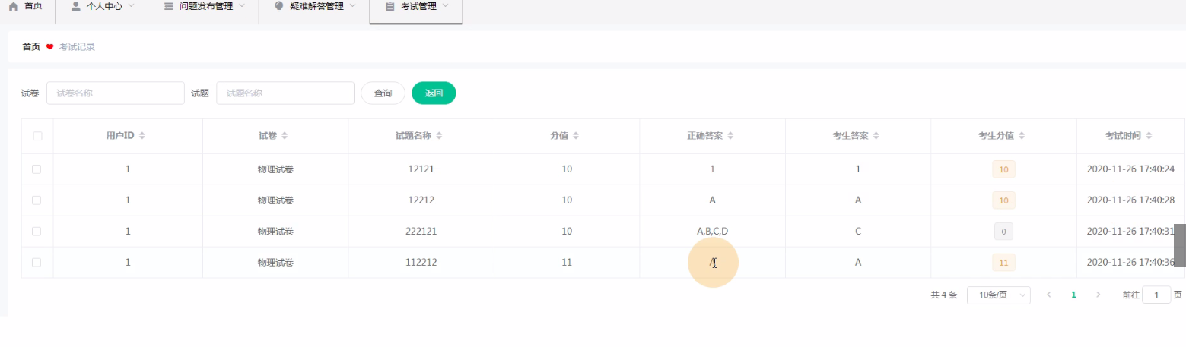Click the clipboard icon beside 考试管理
Image resolution: width=1186 pixels, height=347 pixels.
click(x=390, y=6)
